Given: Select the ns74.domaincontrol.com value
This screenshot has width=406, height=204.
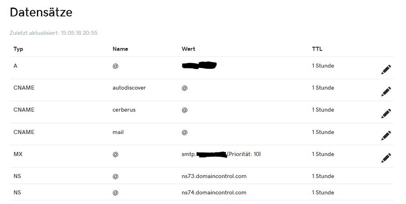Looking at the screenshot, I should click(x=214, y=193).
